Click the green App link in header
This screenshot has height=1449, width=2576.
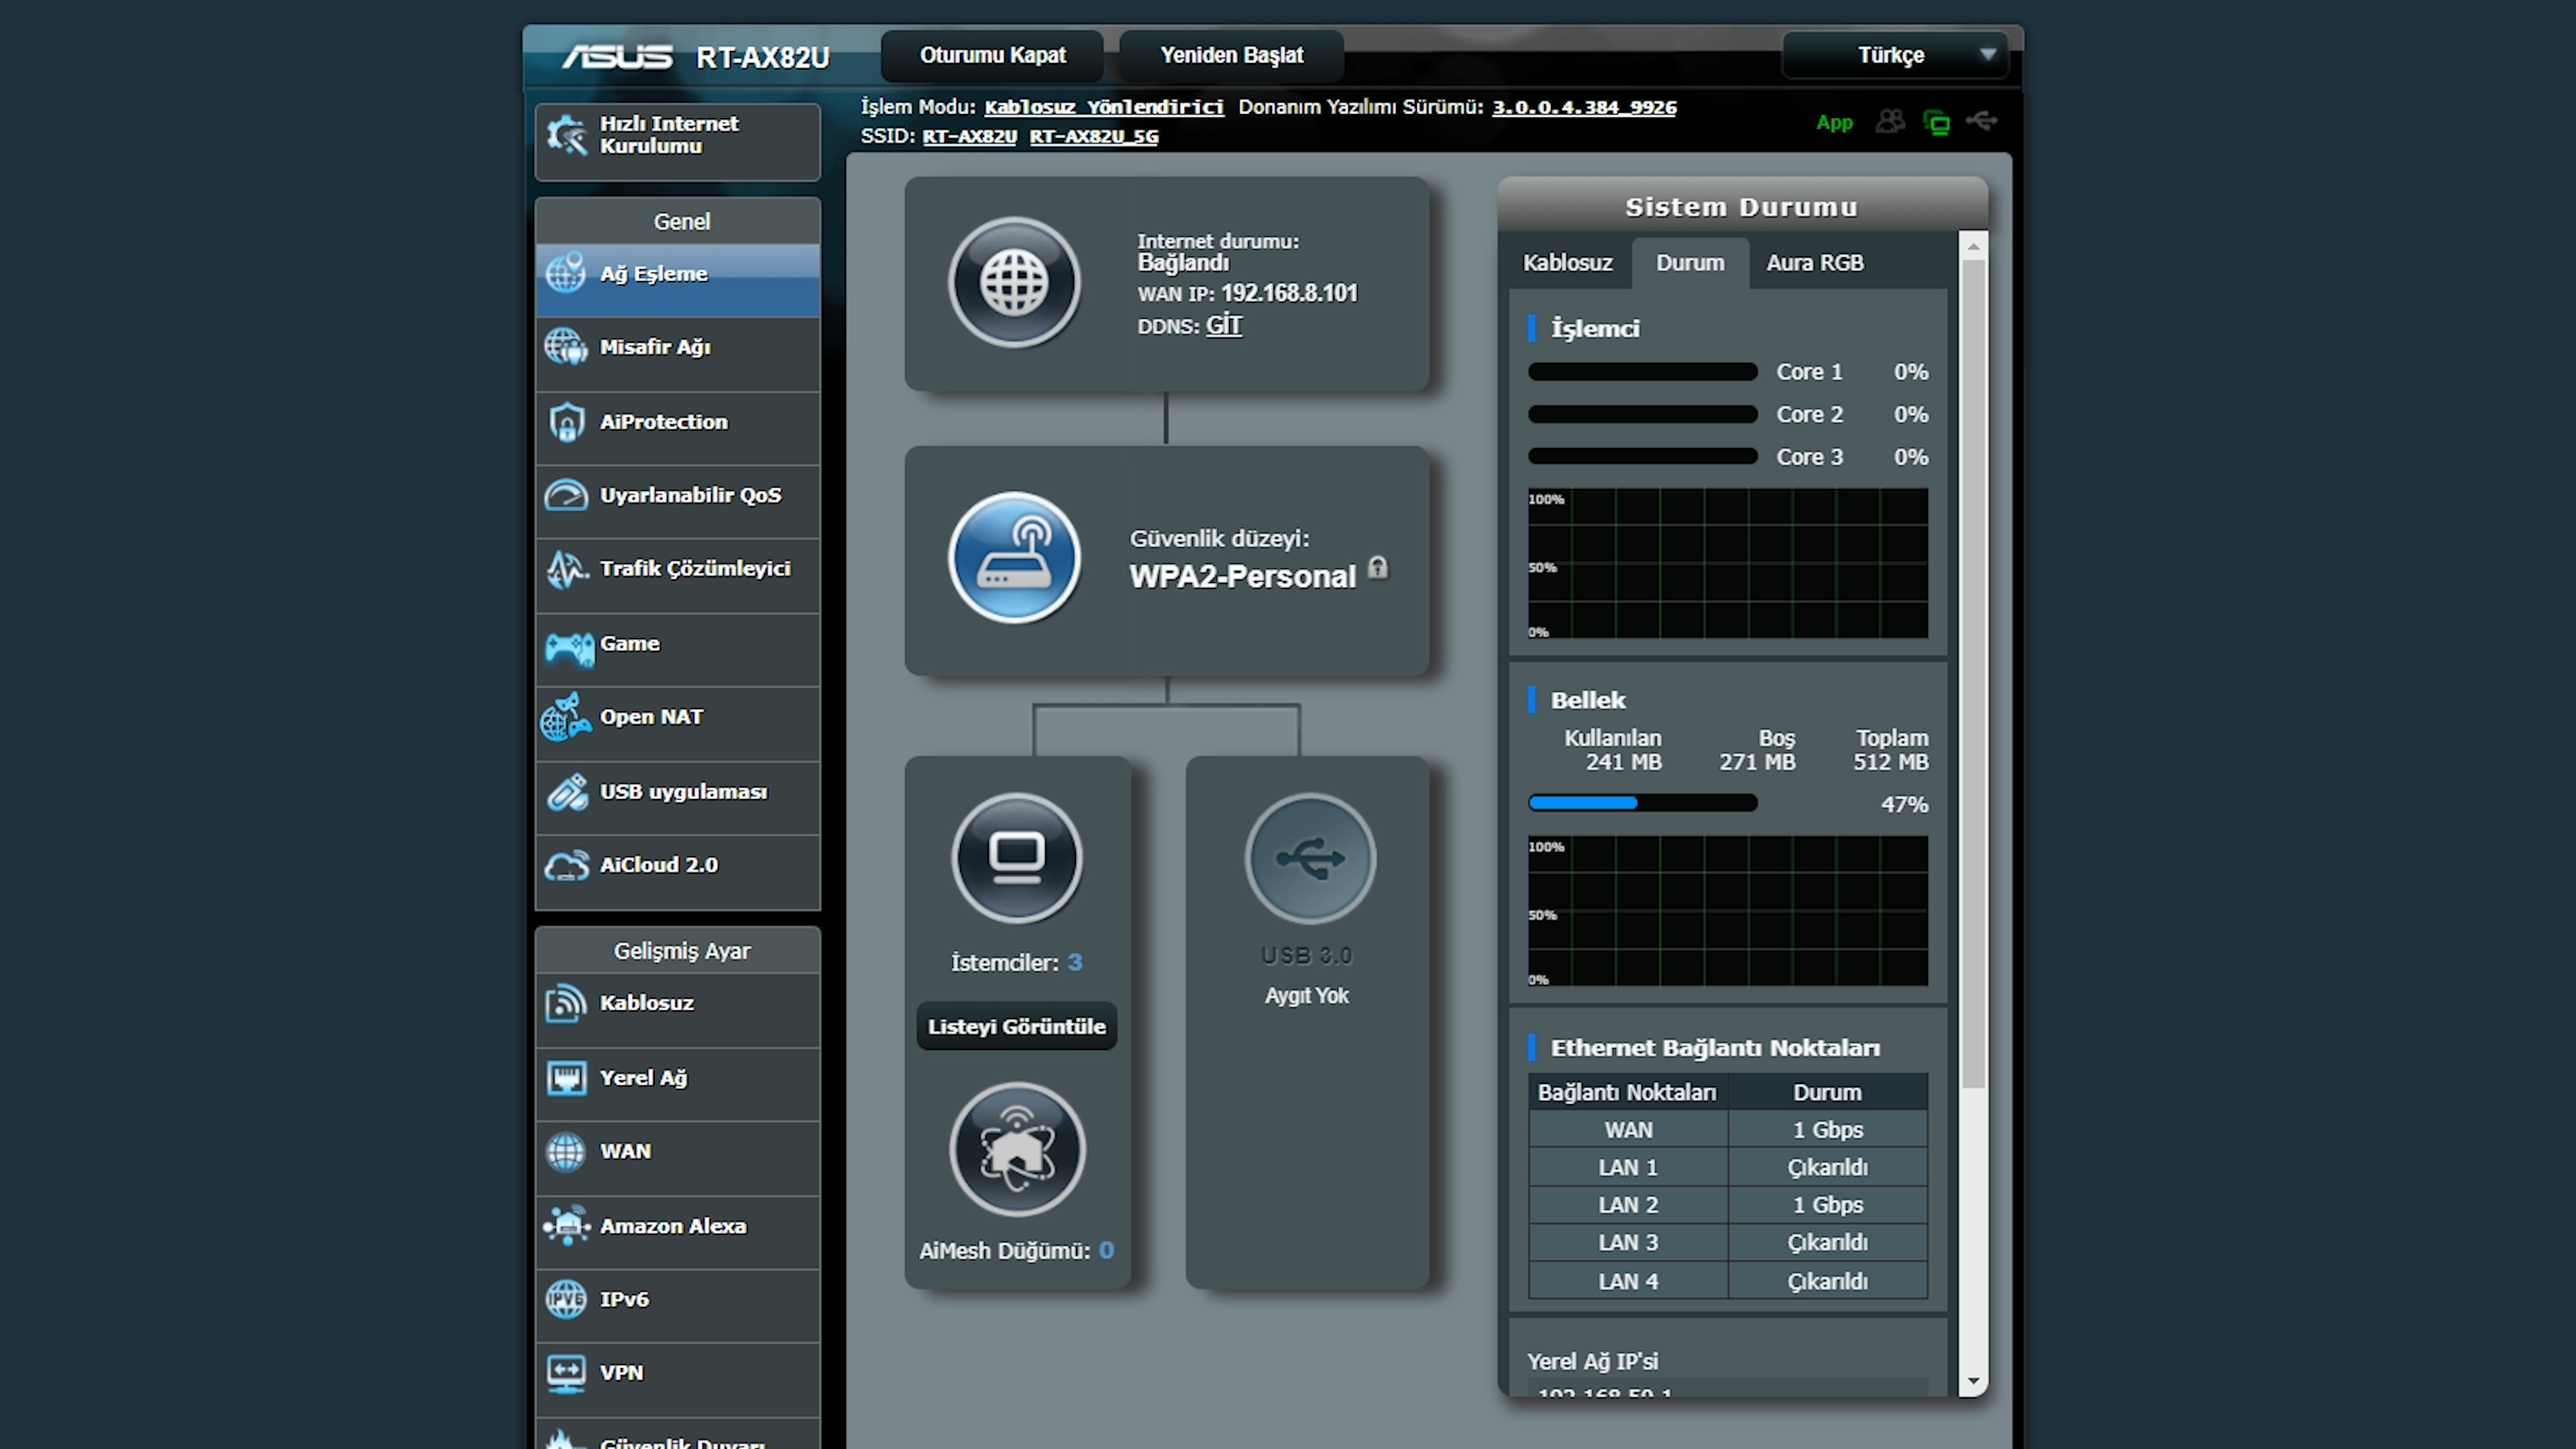click(1834, 123)
